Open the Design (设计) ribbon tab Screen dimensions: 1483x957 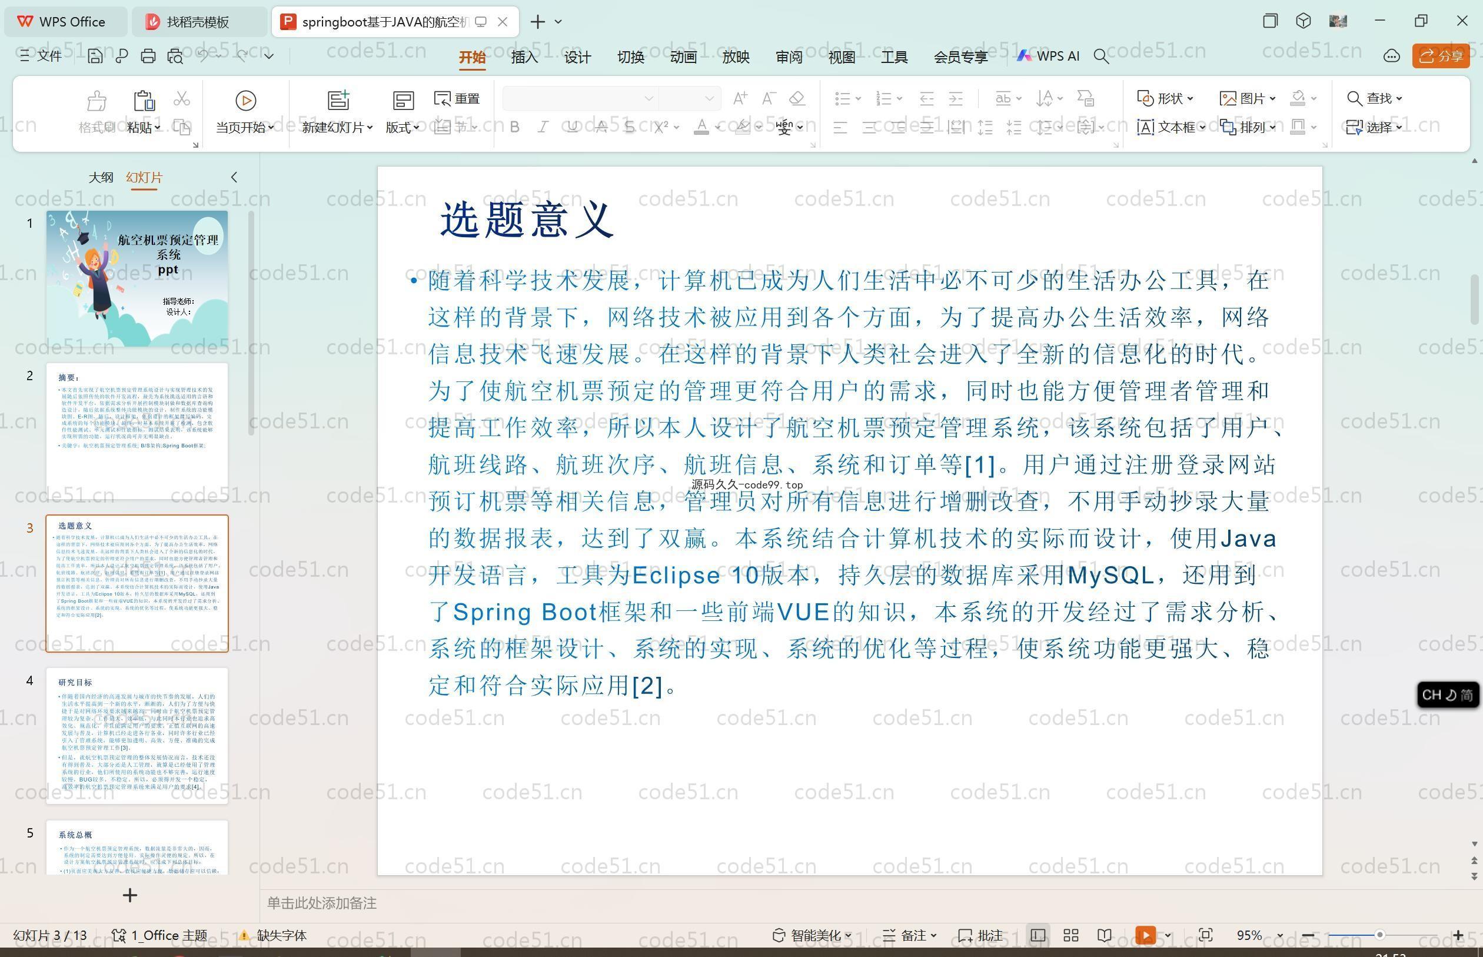point(577,57)
